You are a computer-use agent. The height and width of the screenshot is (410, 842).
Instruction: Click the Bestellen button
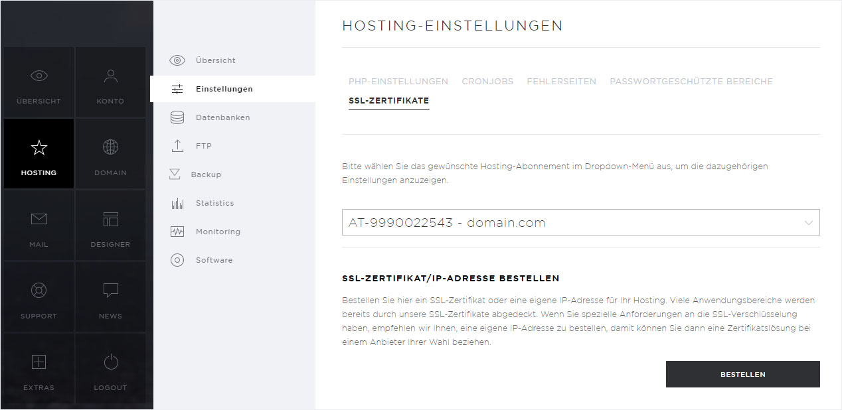tap(742, 374)
